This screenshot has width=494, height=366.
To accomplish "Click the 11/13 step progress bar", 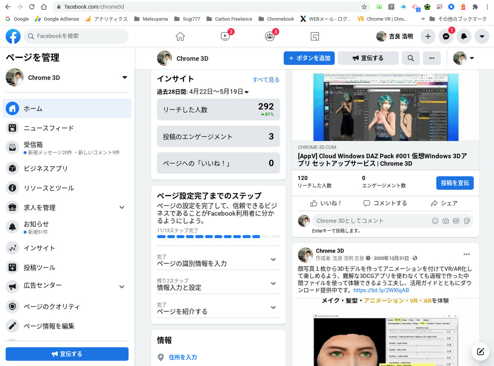I will pos(219,237).
